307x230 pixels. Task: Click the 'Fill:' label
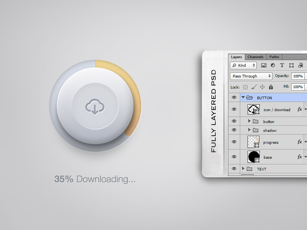pyautogui.click(x=286, y=87)
